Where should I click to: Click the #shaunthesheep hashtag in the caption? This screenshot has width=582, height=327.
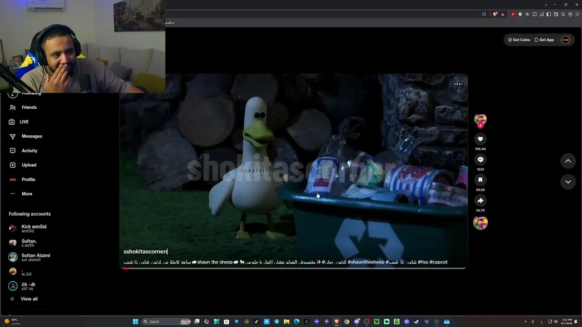[x=366, y=262]
